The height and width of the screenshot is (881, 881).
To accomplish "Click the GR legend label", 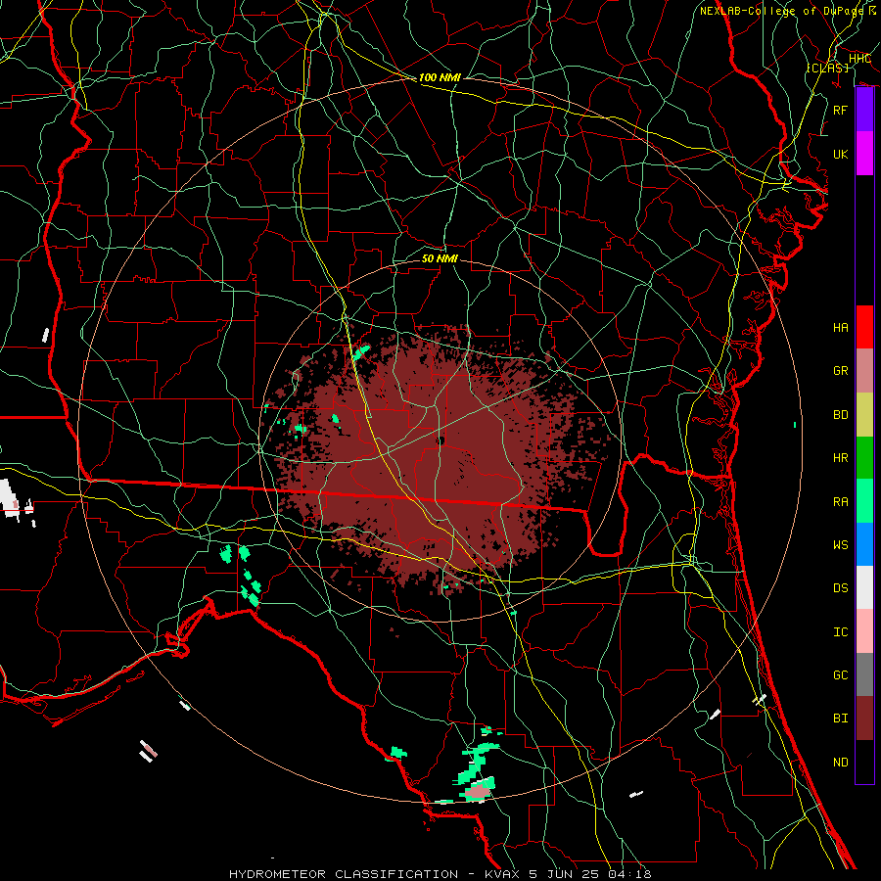I will [840, 371].
